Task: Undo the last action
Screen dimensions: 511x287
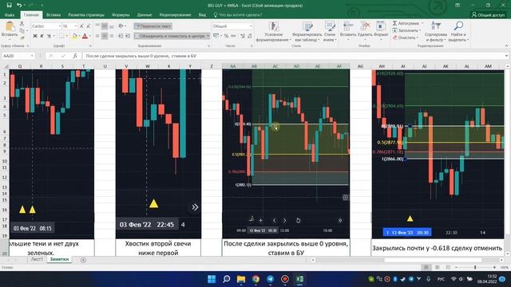Action: [x=19, y=6]
